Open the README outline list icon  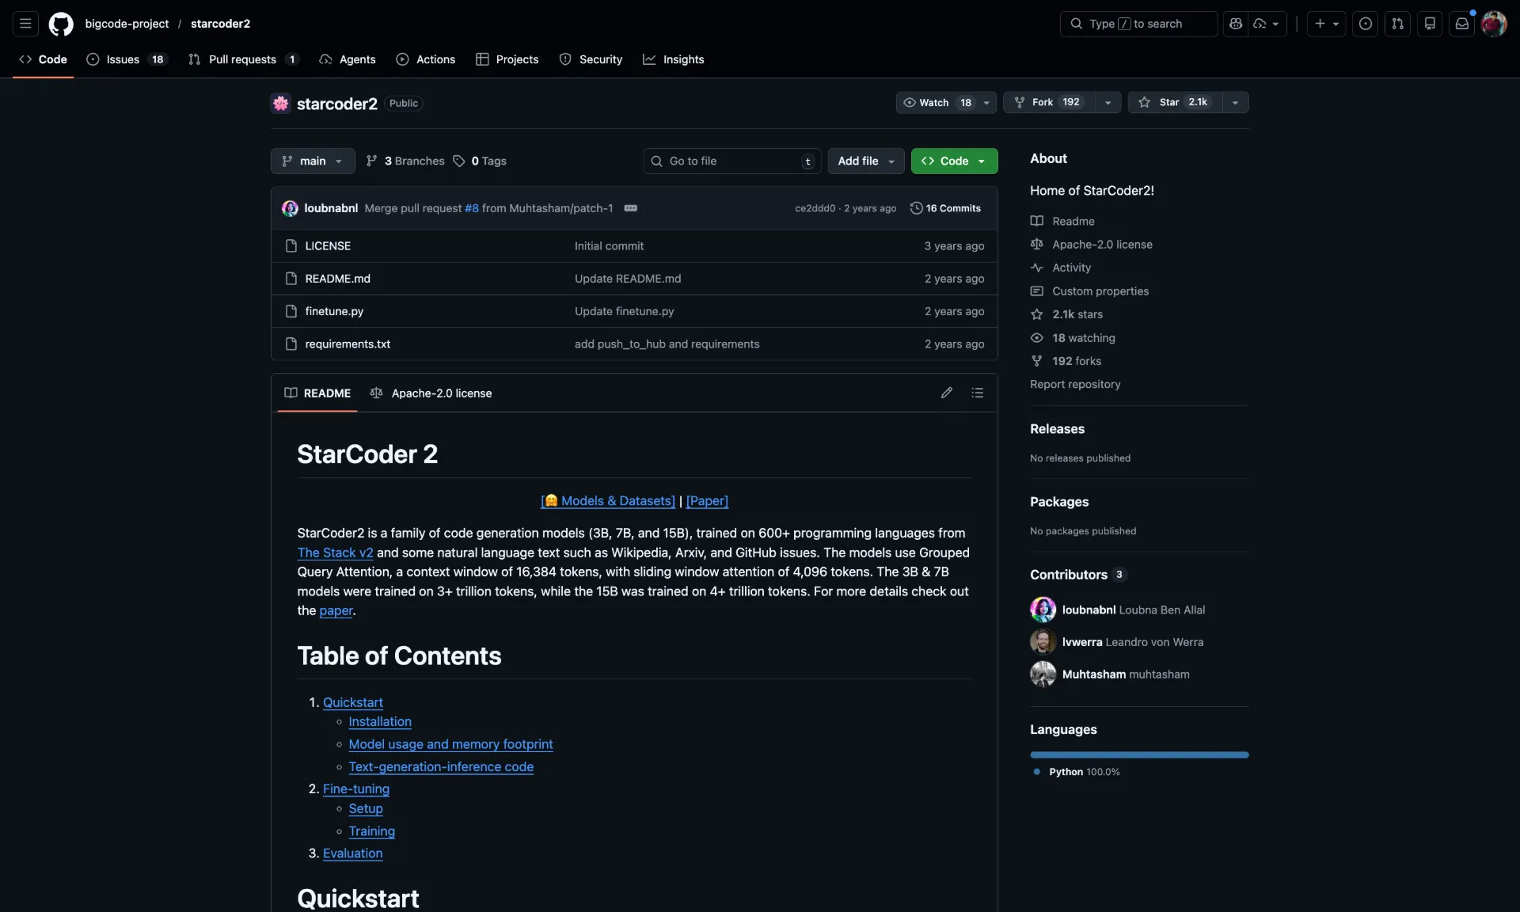tap(978, 393)
